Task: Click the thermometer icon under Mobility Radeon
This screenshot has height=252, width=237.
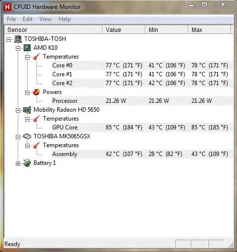Action: coord(36,119)
